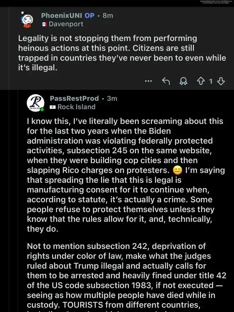Tap the green online dot on PassRestProd avatar

[42, 109]
